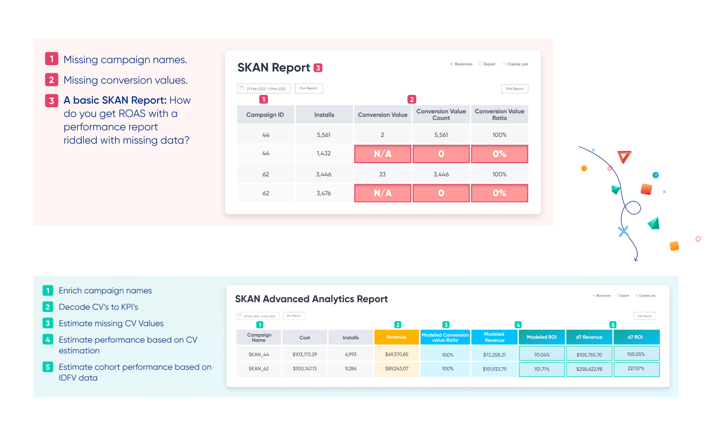
Task: Select the orange Revenue column header
Action: coord(396,337)
